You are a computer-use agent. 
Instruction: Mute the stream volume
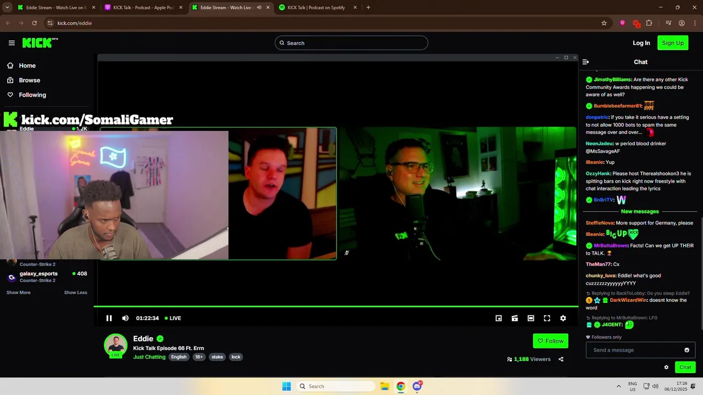(125, 318)
